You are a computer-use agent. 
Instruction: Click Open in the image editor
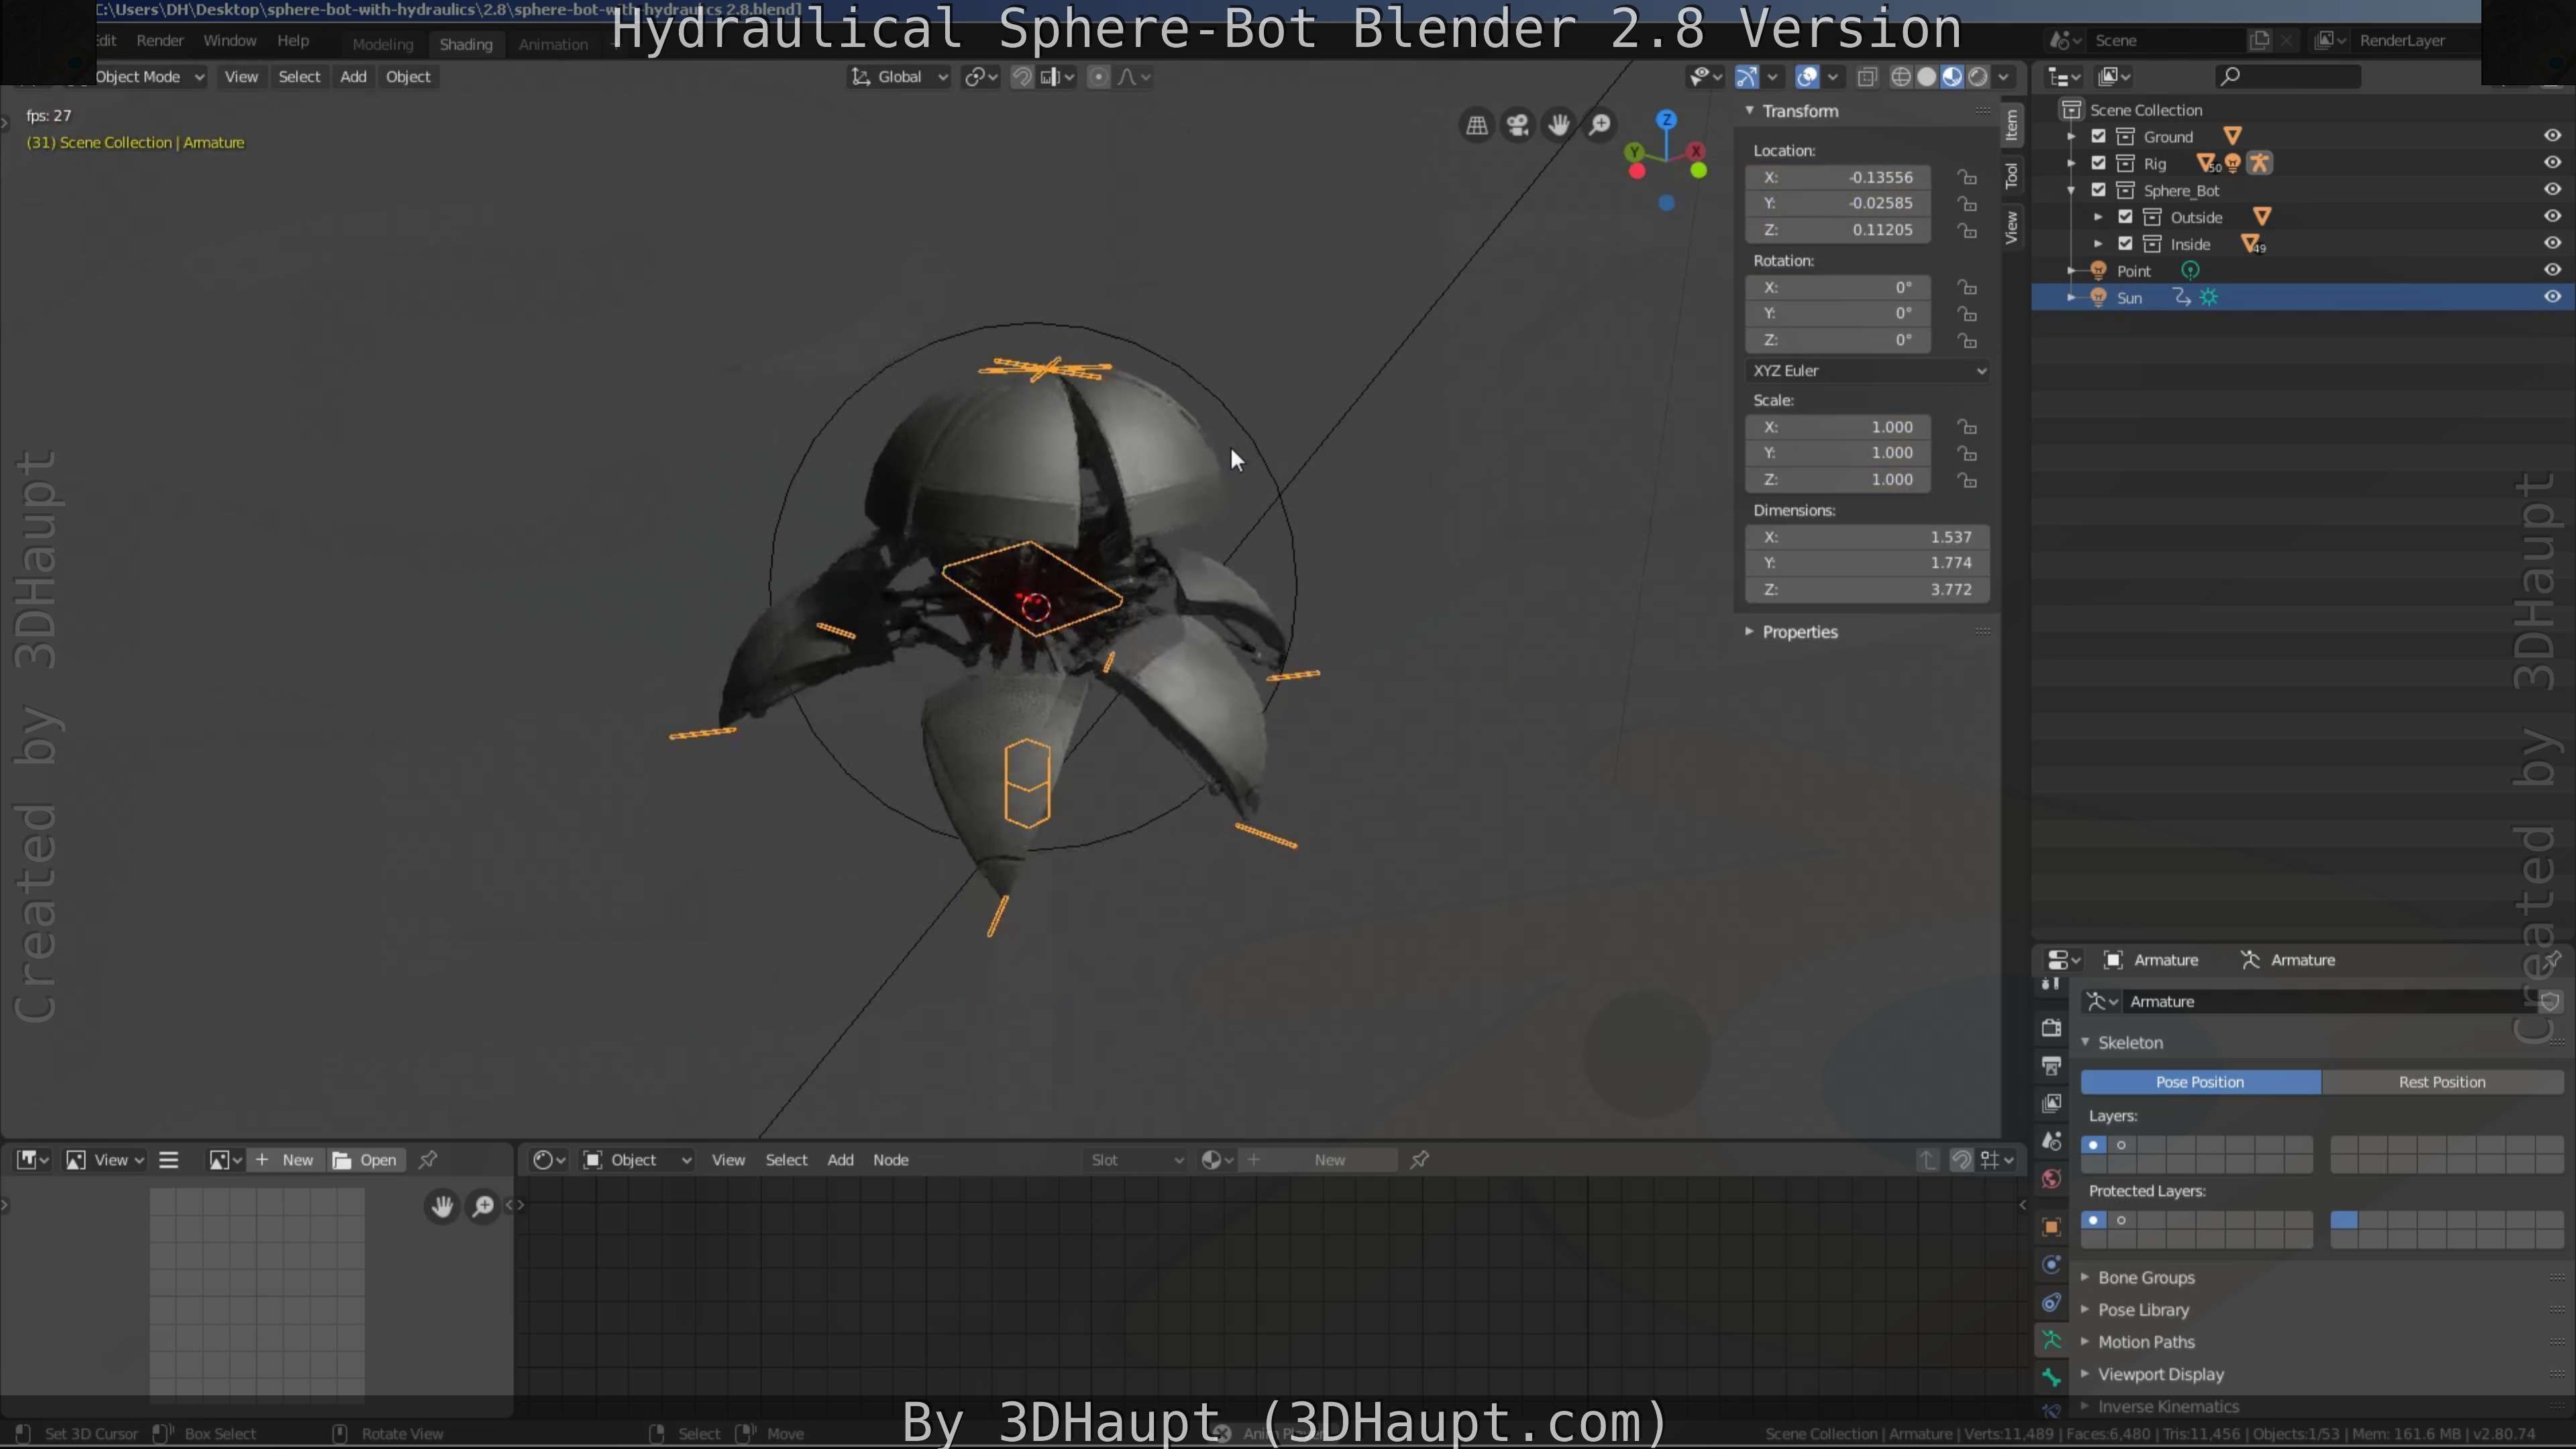(x=366, y=1160)
